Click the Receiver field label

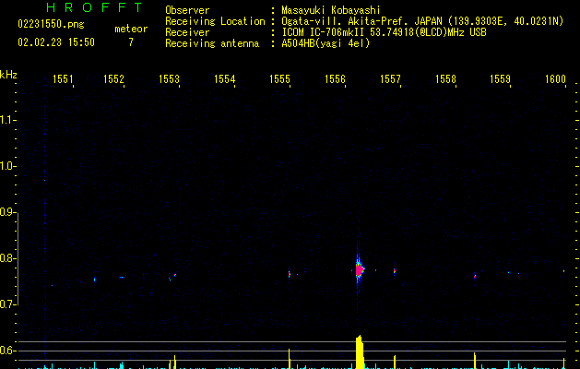[x=187, y=32]
